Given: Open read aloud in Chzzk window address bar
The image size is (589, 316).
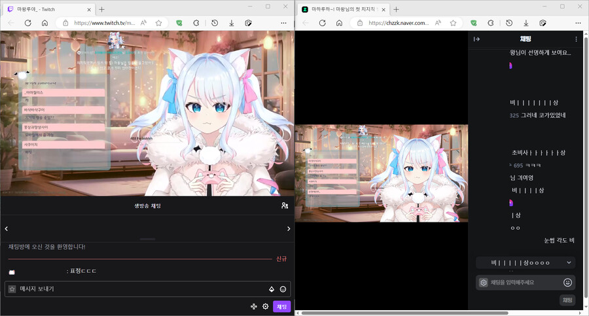Looking at the screenshot, I should [438, 23].
